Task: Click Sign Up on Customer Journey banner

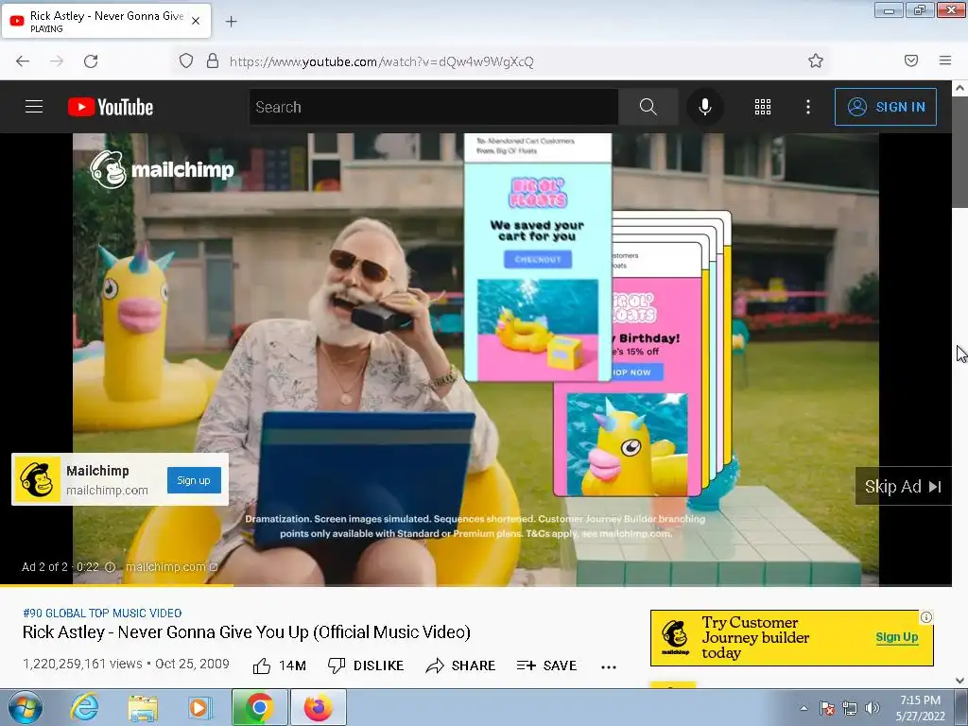Action: pos(896,637)
